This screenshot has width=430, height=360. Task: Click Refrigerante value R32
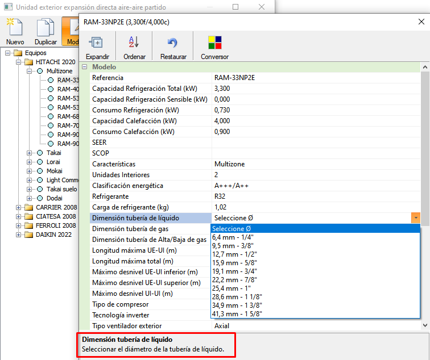316,196
